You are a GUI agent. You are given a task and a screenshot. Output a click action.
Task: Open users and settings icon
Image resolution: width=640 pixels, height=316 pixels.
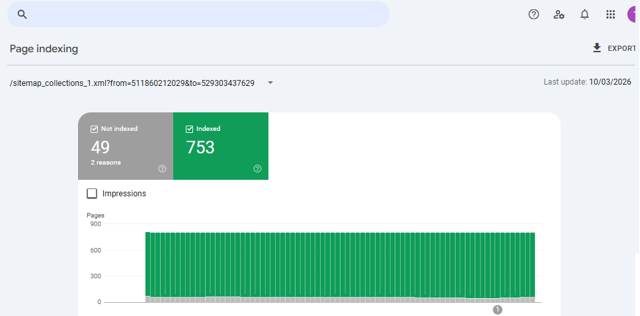(559, 15)
